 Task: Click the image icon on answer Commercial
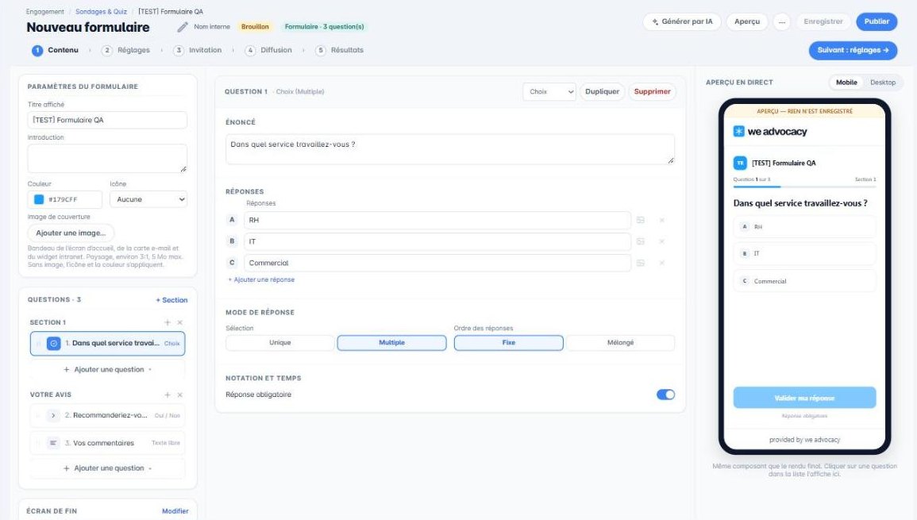click(x=641, y=264)
